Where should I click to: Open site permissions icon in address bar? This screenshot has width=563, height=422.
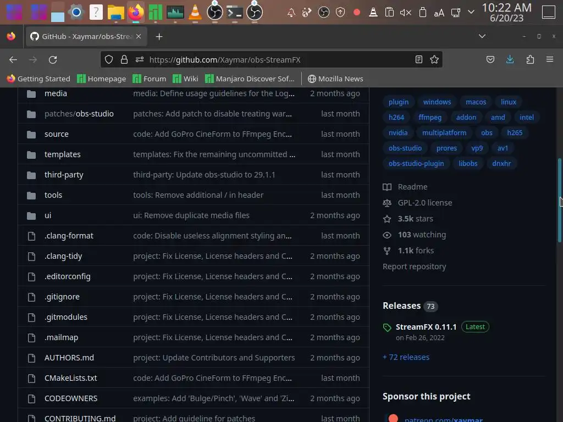(x=140, y=59)
